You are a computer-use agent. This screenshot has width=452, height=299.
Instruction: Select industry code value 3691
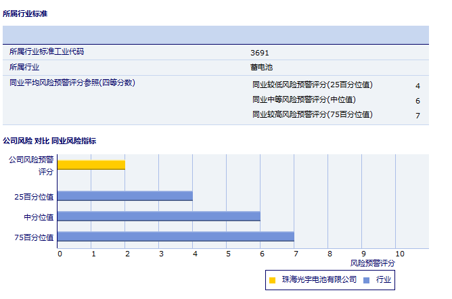(x=260, y=52)
